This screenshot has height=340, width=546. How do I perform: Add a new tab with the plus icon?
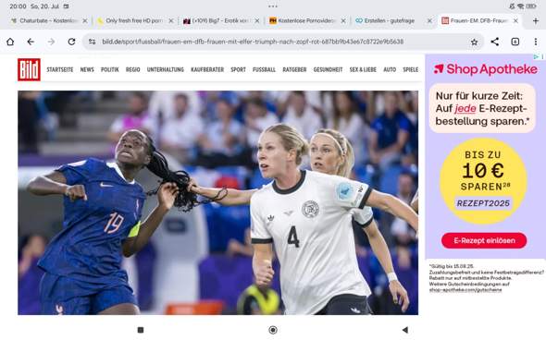coord(536,21)
